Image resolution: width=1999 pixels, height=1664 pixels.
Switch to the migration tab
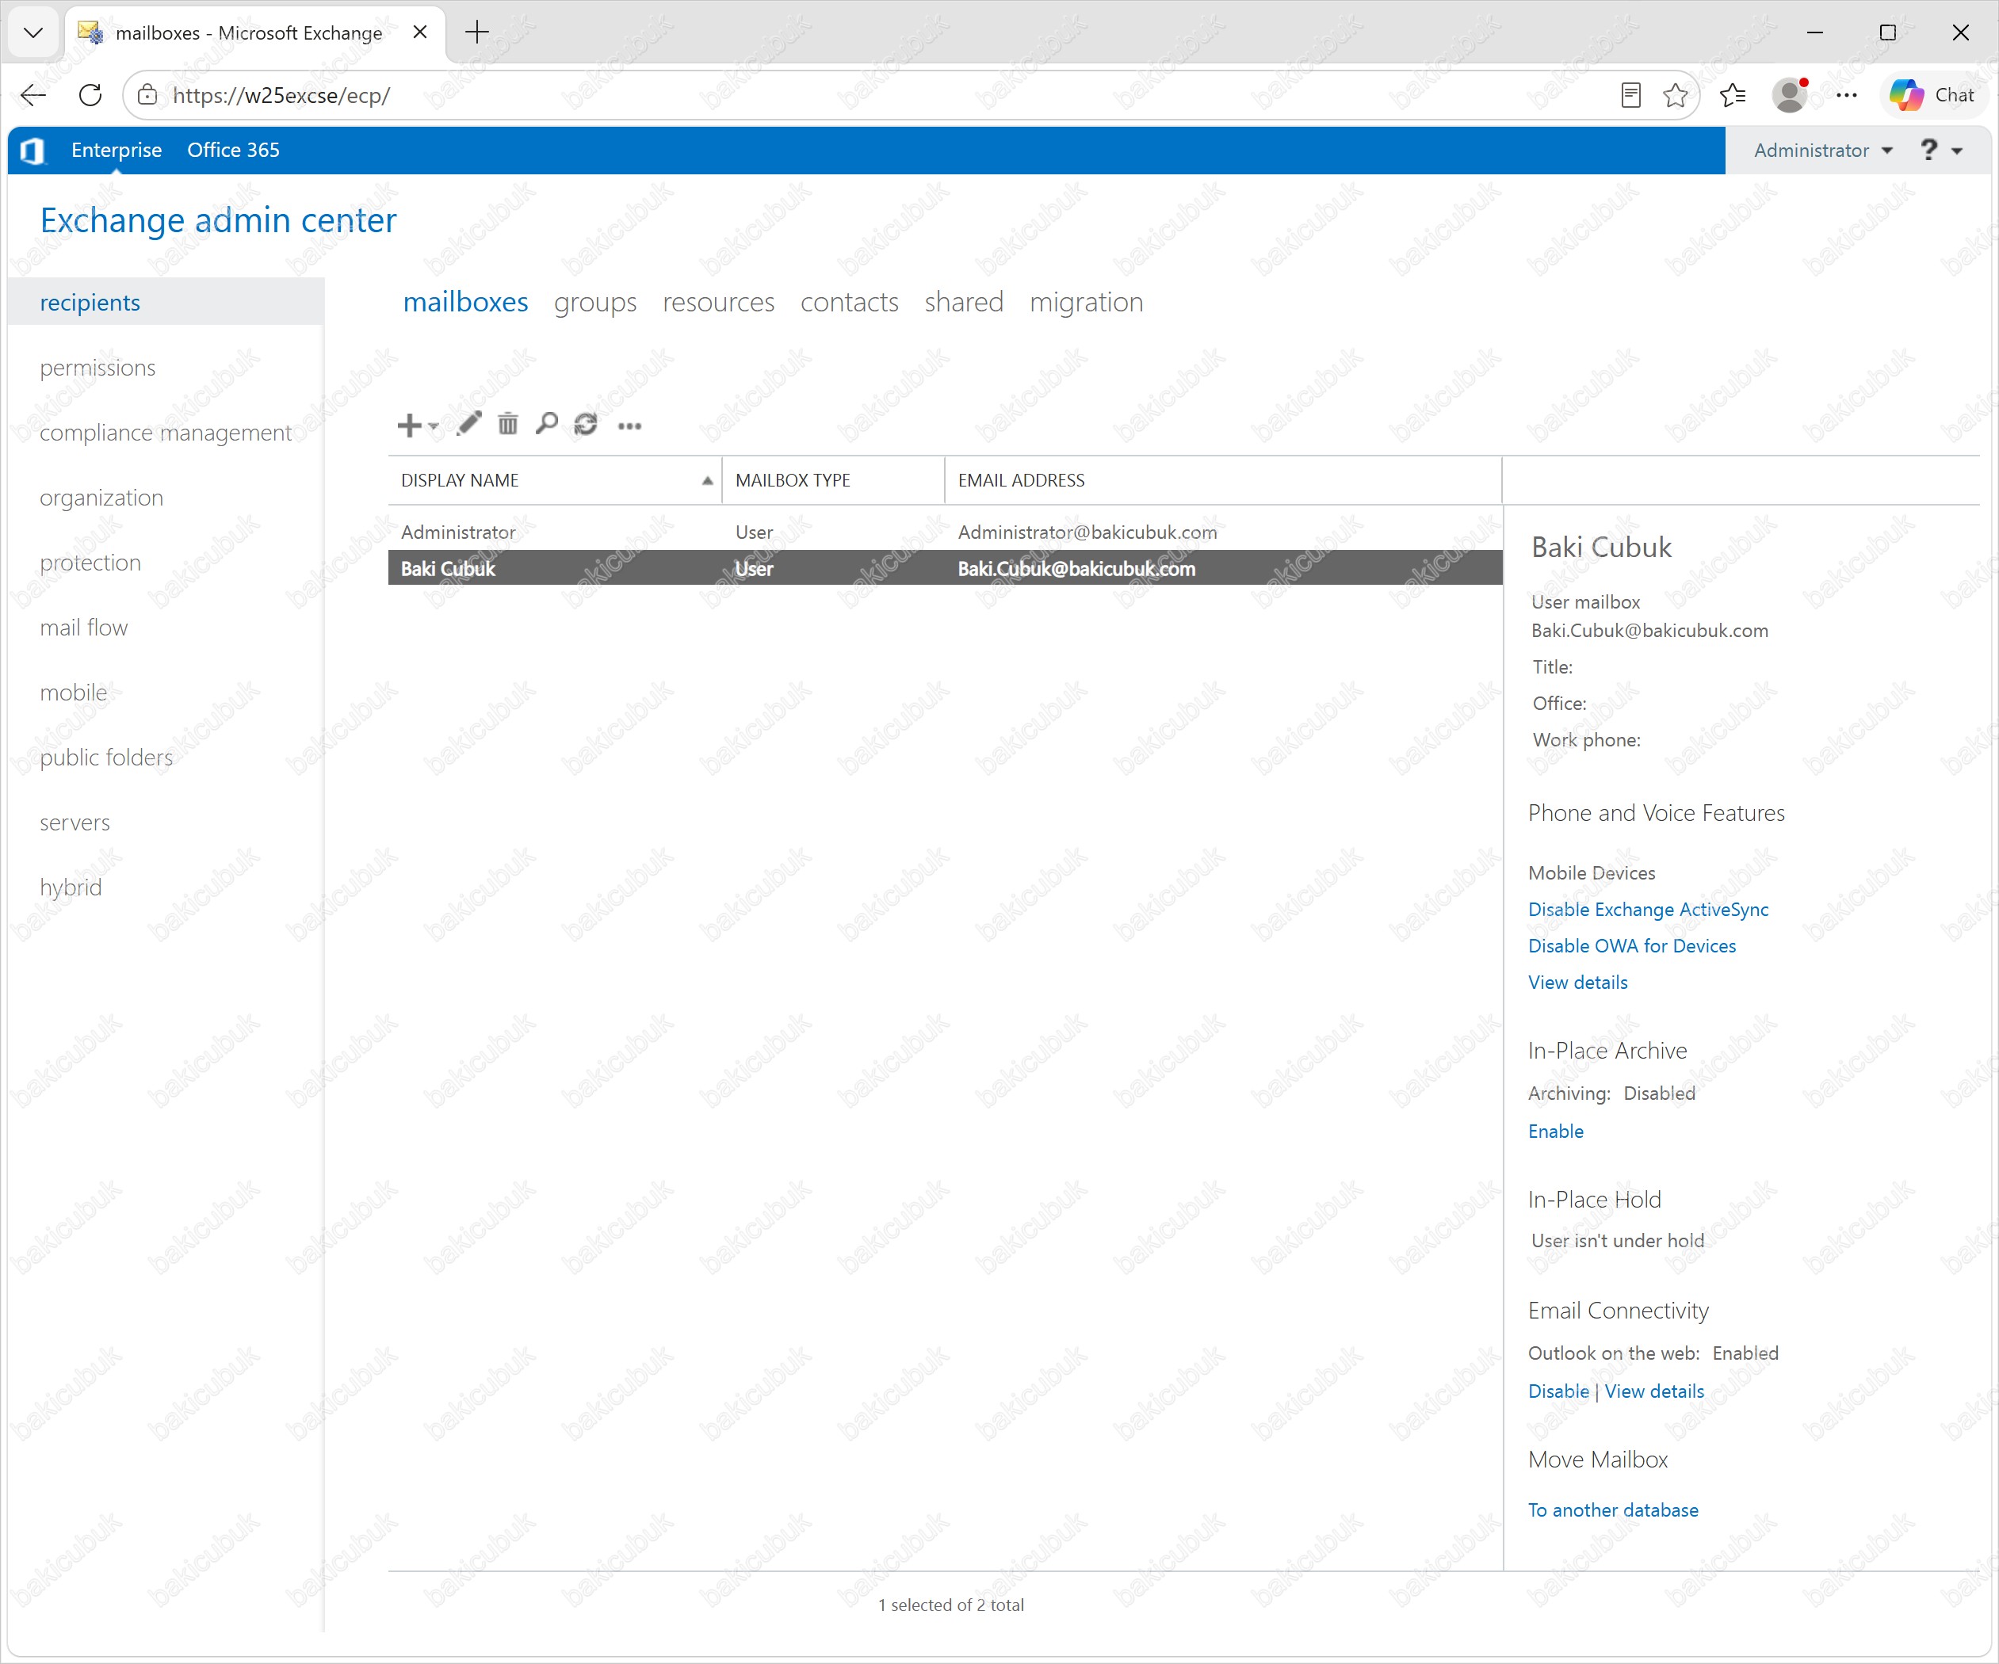tap(1086, 303)
